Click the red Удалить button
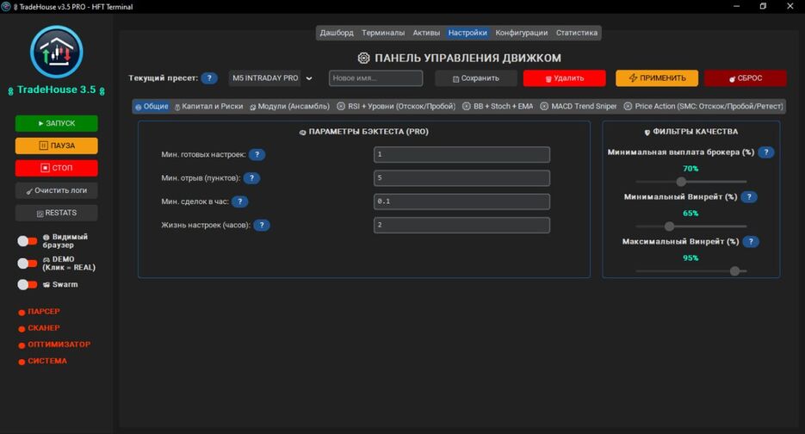This screenshot has width=805, height=434. tap(564, 78)
